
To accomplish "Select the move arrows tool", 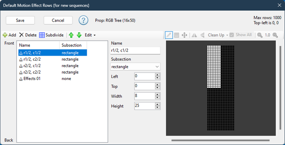I will pyautogui.click(x=184, y=35).
